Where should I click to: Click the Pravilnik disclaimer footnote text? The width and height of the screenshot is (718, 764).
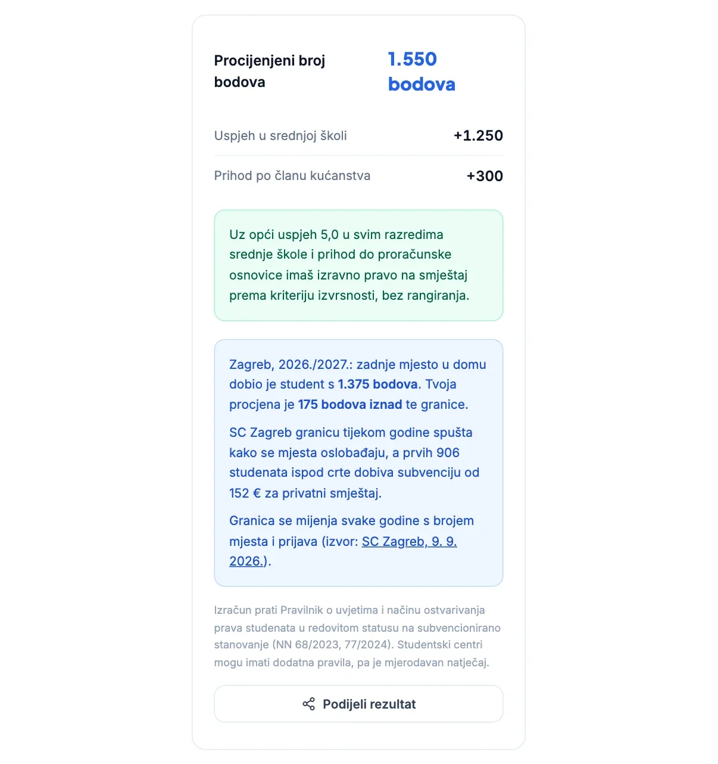point(357,636)
